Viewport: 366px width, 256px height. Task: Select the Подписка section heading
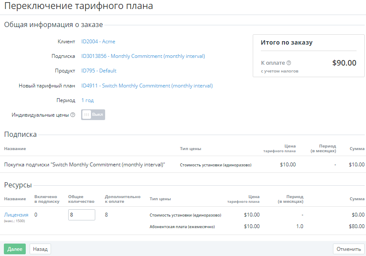pos(21,134)
